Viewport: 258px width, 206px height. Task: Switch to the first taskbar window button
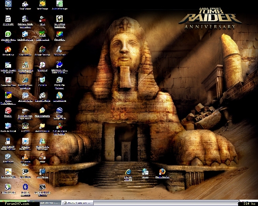tap(46, 203)
